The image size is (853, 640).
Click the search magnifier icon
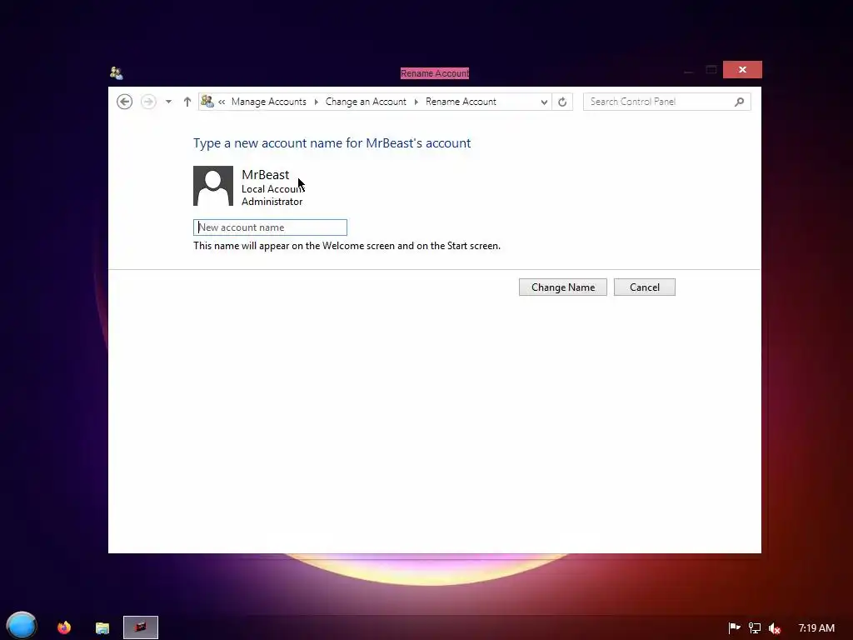pos(740,102)
